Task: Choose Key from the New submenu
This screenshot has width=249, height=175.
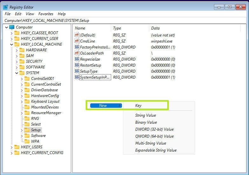Action: [138, 106]
